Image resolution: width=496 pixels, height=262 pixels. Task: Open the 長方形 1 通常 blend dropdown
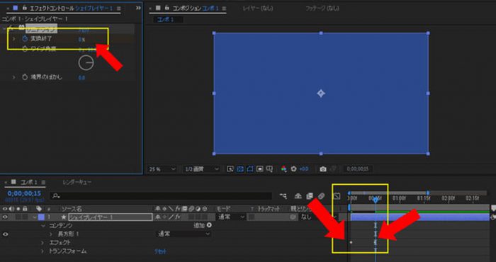pyautogui.click(x=184, y=234)
